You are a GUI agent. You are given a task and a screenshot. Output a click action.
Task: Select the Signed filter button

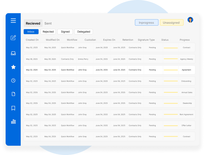pyautogui.click(x=65, y=32)
